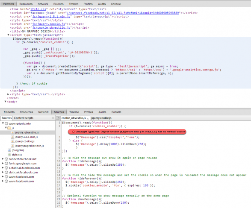Click the (program) script icon in the tree
This screenshot has height=208, width=251.
pos(9,150)
